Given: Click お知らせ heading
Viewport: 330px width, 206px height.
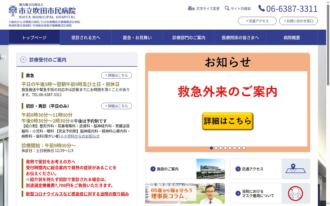Looking at the screenshot, I should point(228,62).
